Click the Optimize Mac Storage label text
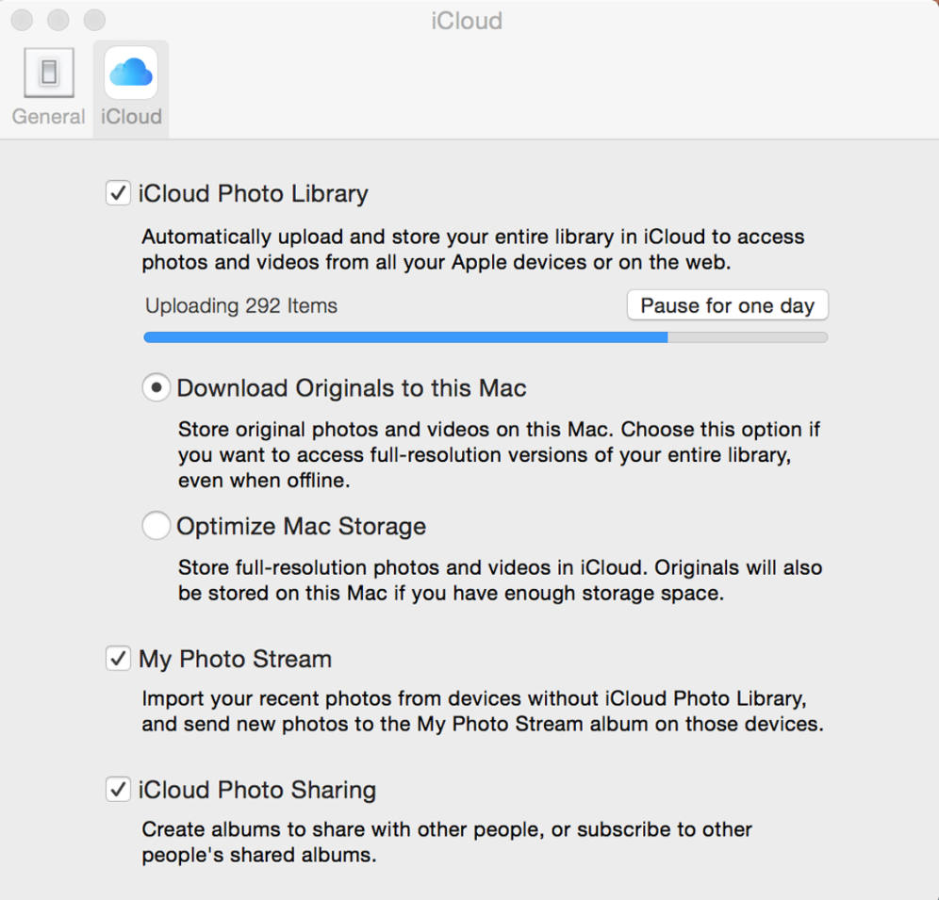The height and width of the screenshot is (900, 939). [302, 526]
